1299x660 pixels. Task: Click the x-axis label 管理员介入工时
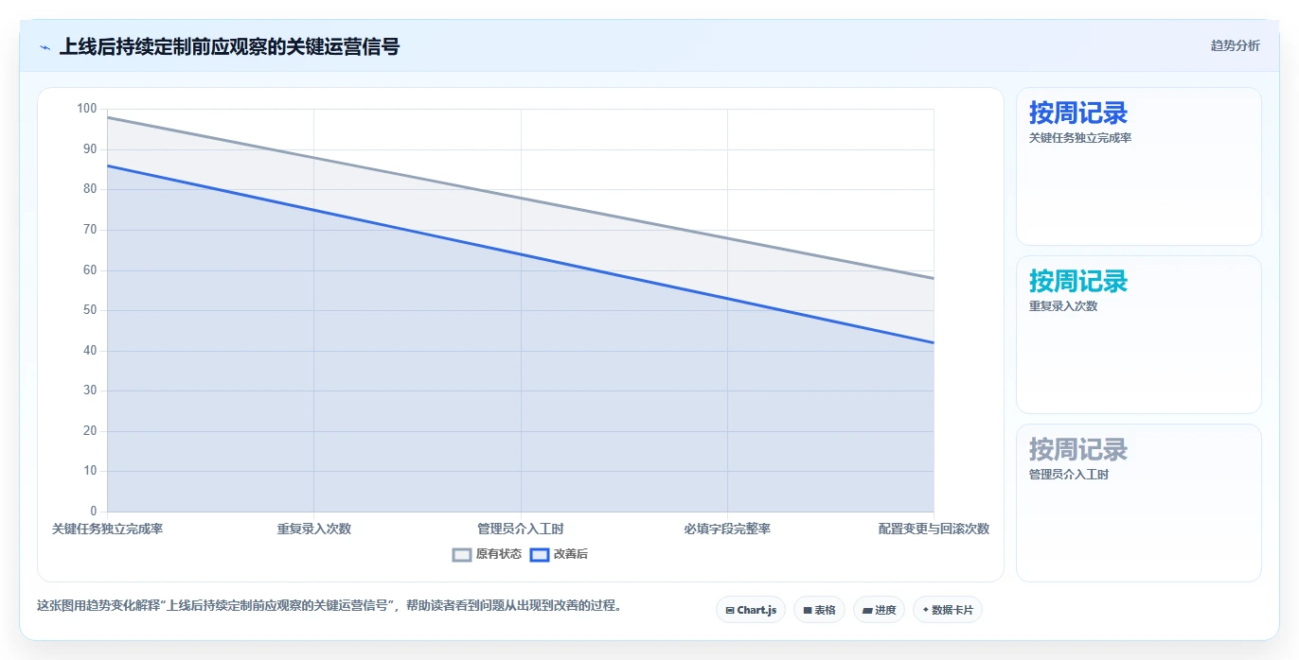pyautogui.click(x=521, y=529)
